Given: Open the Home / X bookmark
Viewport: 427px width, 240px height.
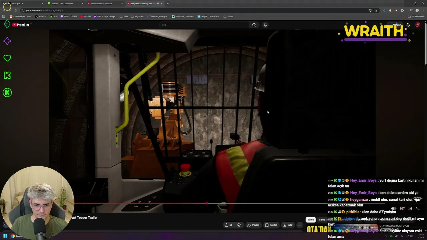Looking at the screenshot, I should point(41,17).
